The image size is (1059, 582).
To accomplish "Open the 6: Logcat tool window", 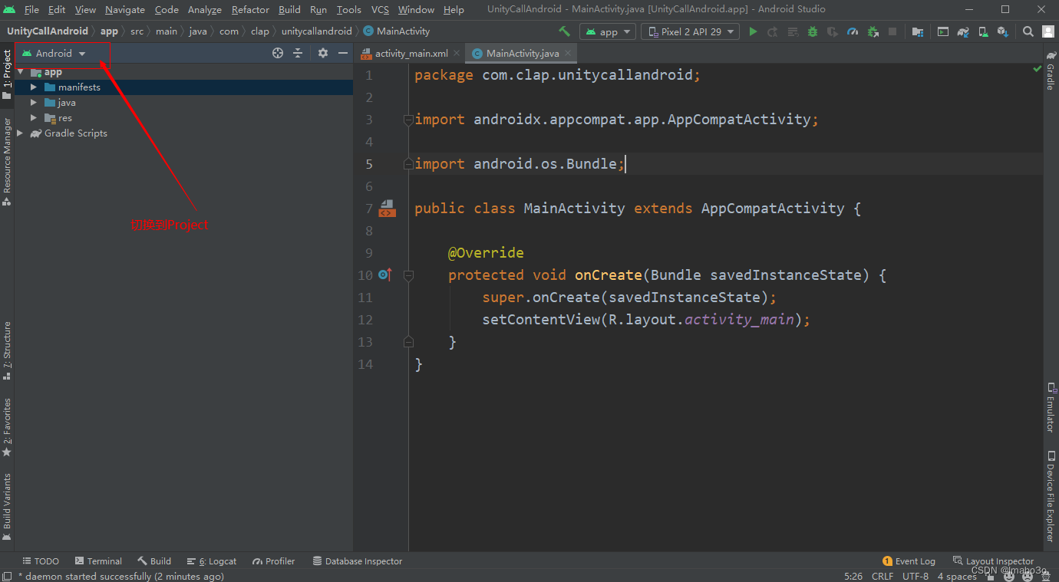I will click(212, 561).
